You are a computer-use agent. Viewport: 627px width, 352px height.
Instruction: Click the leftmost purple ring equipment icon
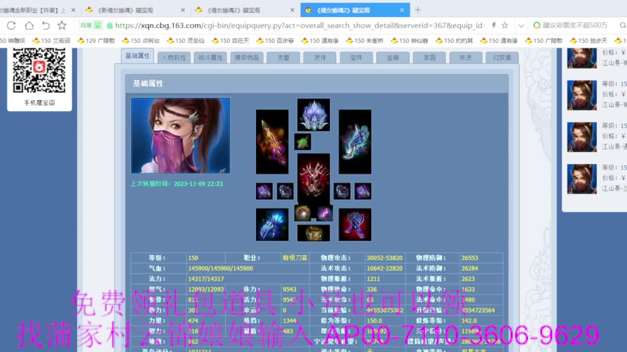[x=264, y=191]
